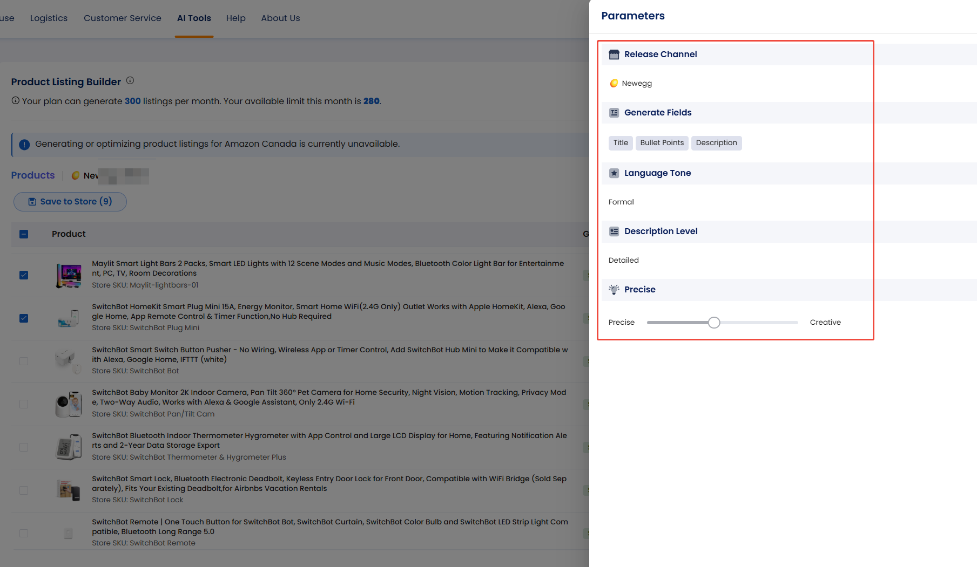Click the Generate Fields section icon
Image resolution: width=977 pixels, height=567 pixels.
[x=614, y=113]
